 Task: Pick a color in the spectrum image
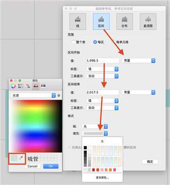(35, 126)
